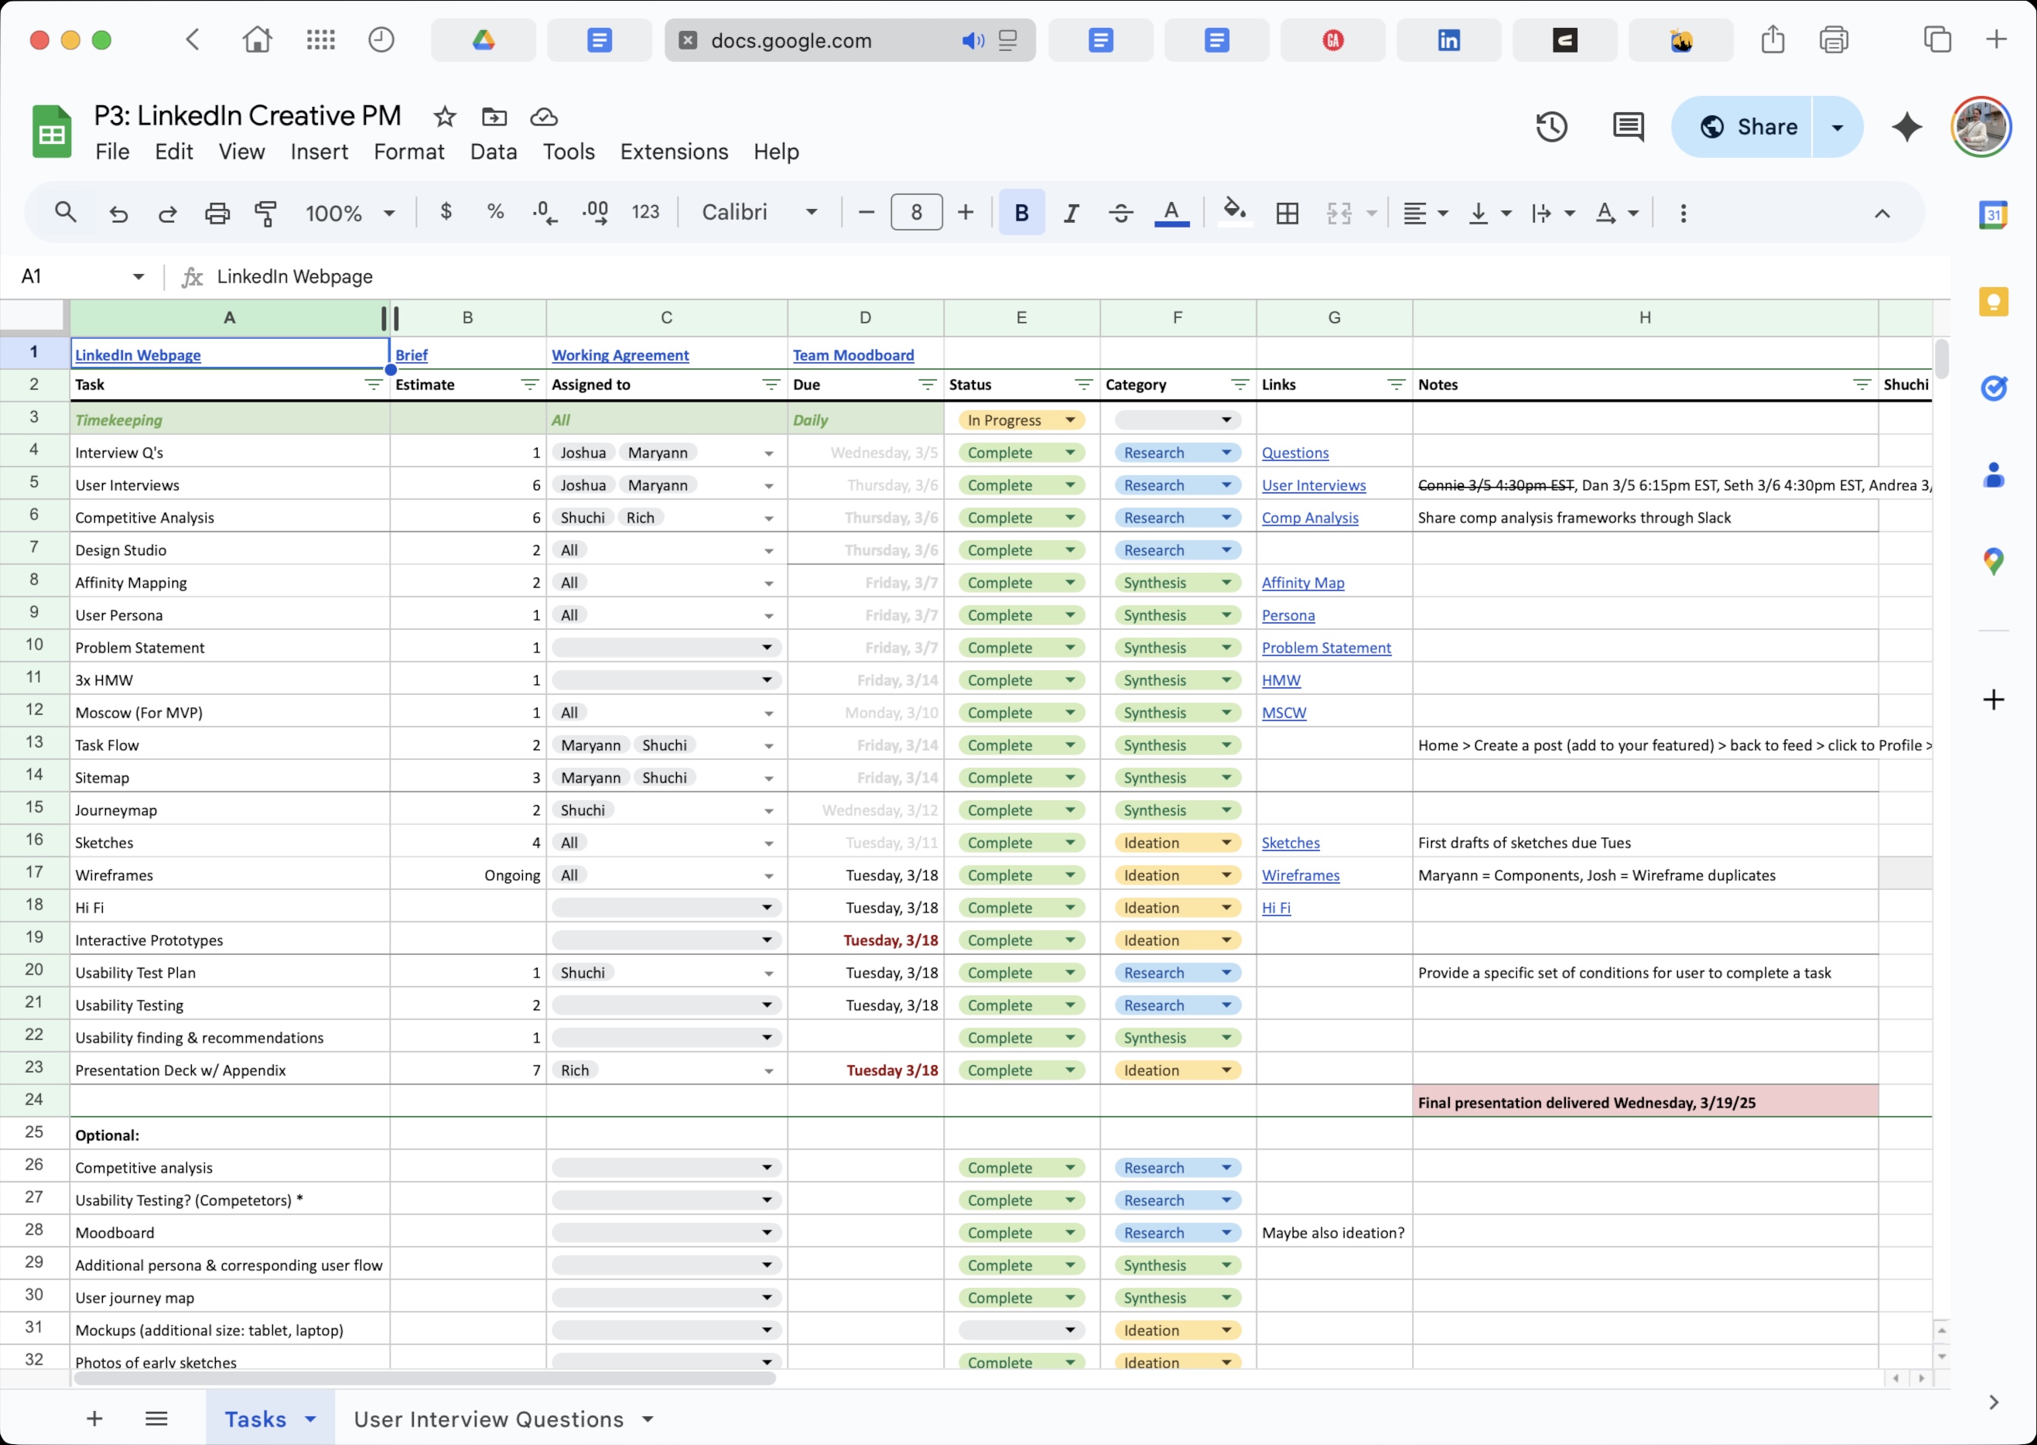Viewport: 2037px width, 1445px height.
Task: Check the cloud save status icon
Action: click(x=544, y=117)
